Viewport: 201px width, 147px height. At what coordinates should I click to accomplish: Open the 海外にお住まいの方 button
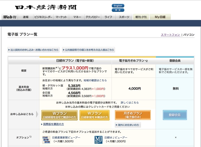tap(128, 125)
